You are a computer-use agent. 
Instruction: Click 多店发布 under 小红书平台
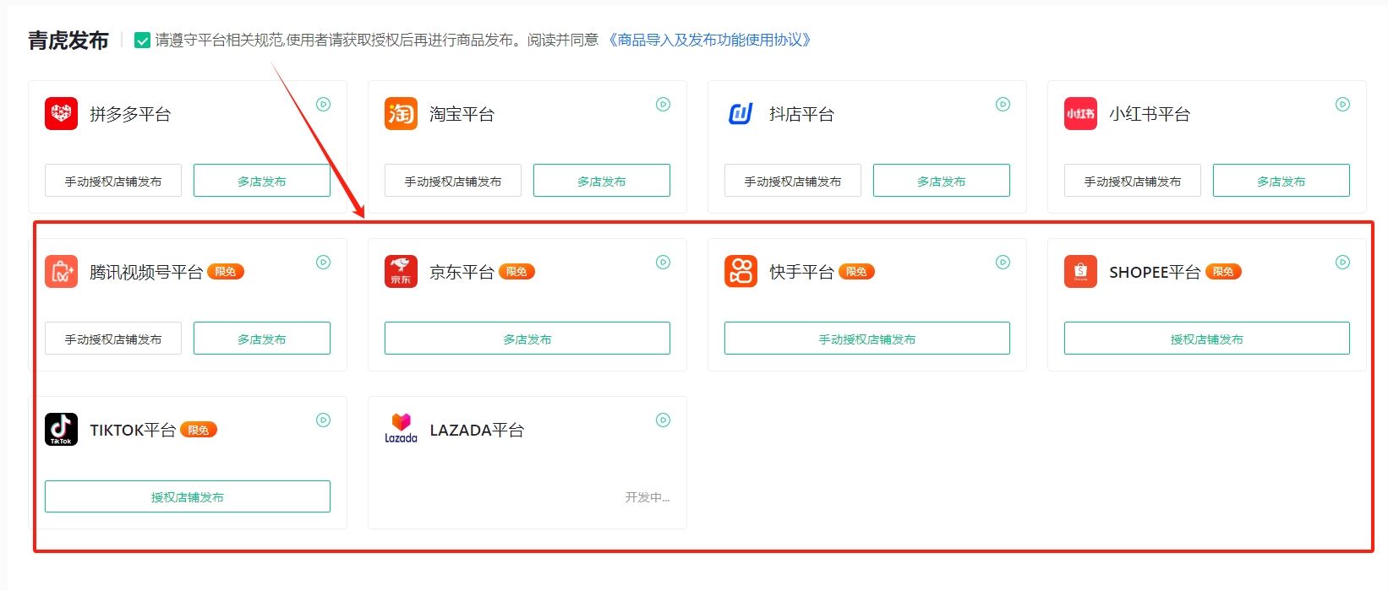pos(1281,181)
